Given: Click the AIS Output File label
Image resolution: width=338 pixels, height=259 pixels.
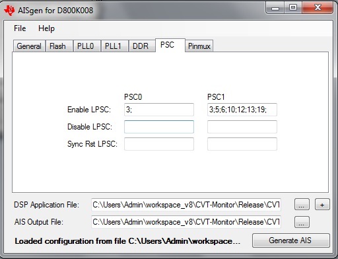Looking at the screenshot, I should coord(39,222).
